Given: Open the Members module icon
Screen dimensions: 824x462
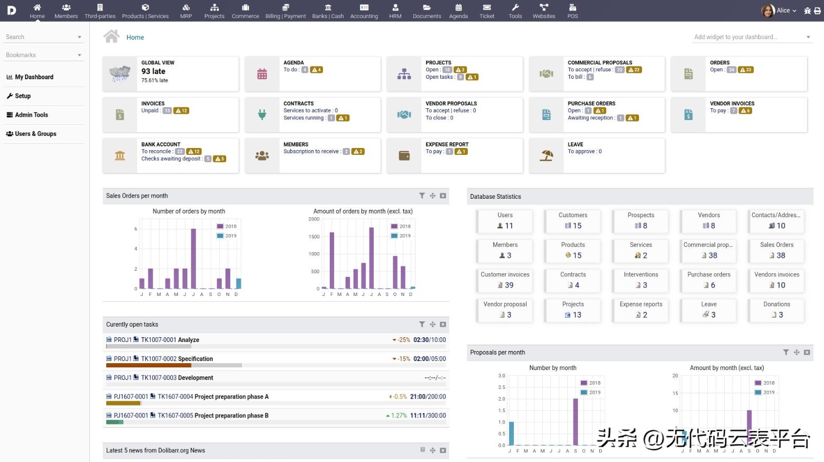Looking at the screenshot, I should (66, 7).
